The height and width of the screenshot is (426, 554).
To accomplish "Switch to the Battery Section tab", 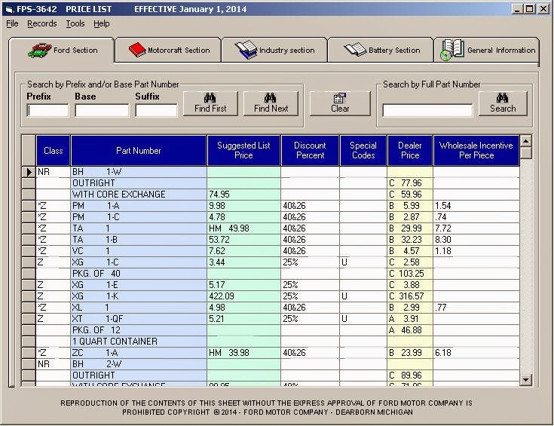I will click(381, 50).
